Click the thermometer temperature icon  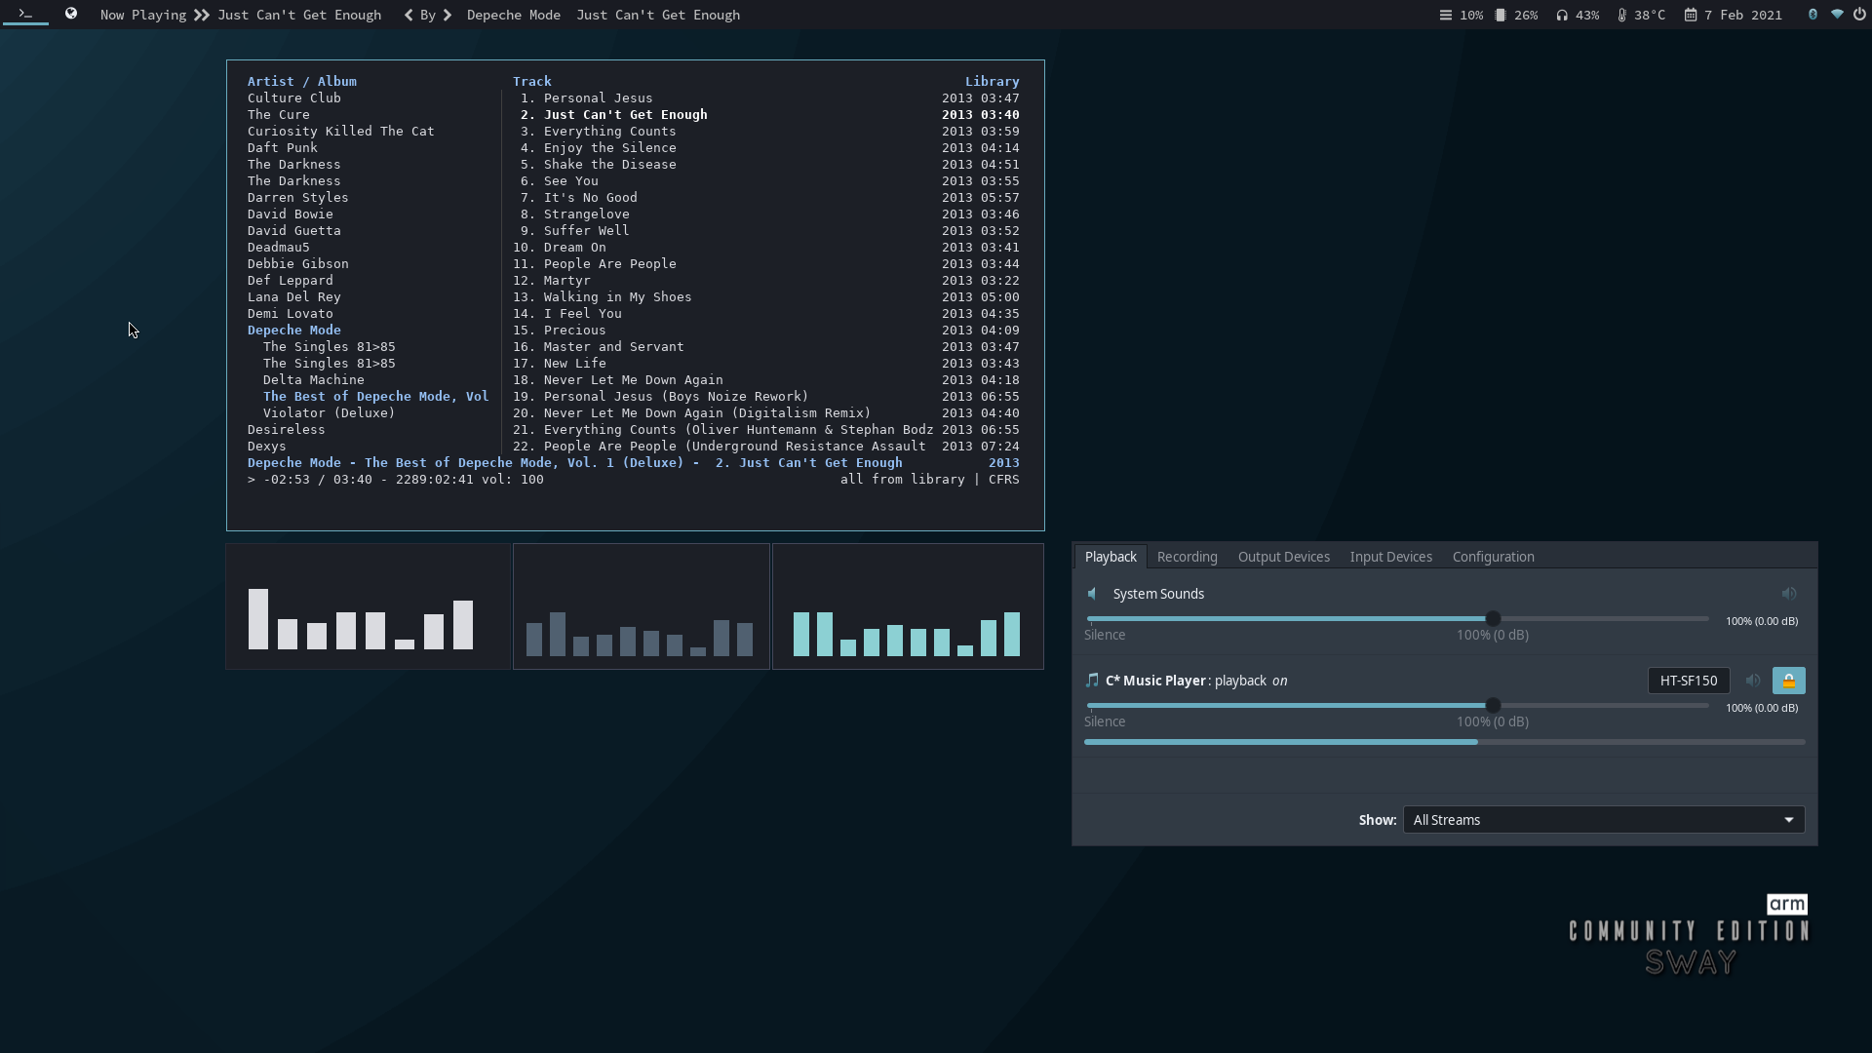click(1622, 15)
